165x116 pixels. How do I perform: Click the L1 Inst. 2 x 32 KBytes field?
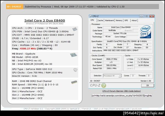tap(143, 62)
